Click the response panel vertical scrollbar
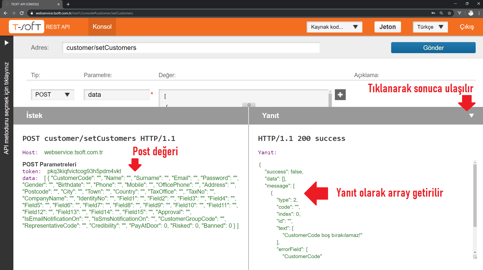The height and width of the screenshot is (270, 483). 475,195
